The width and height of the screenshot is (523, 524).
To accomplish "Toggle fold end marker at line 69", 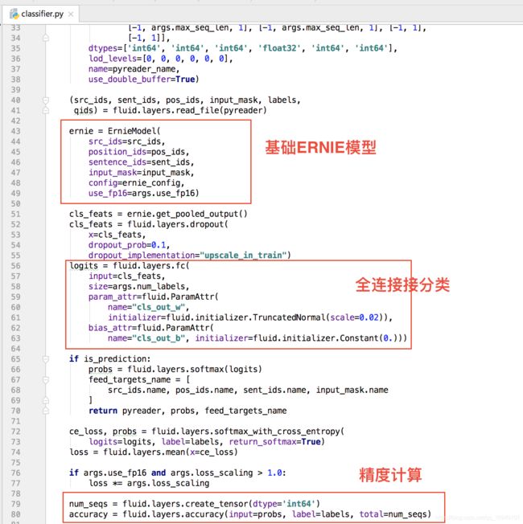I will click(46, 400).
